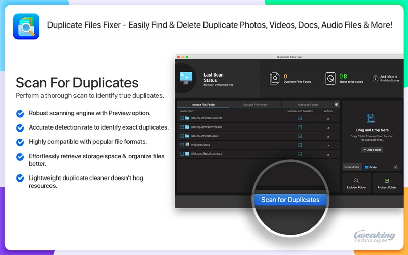Click the Exclude Folder button label

[356, 187]
